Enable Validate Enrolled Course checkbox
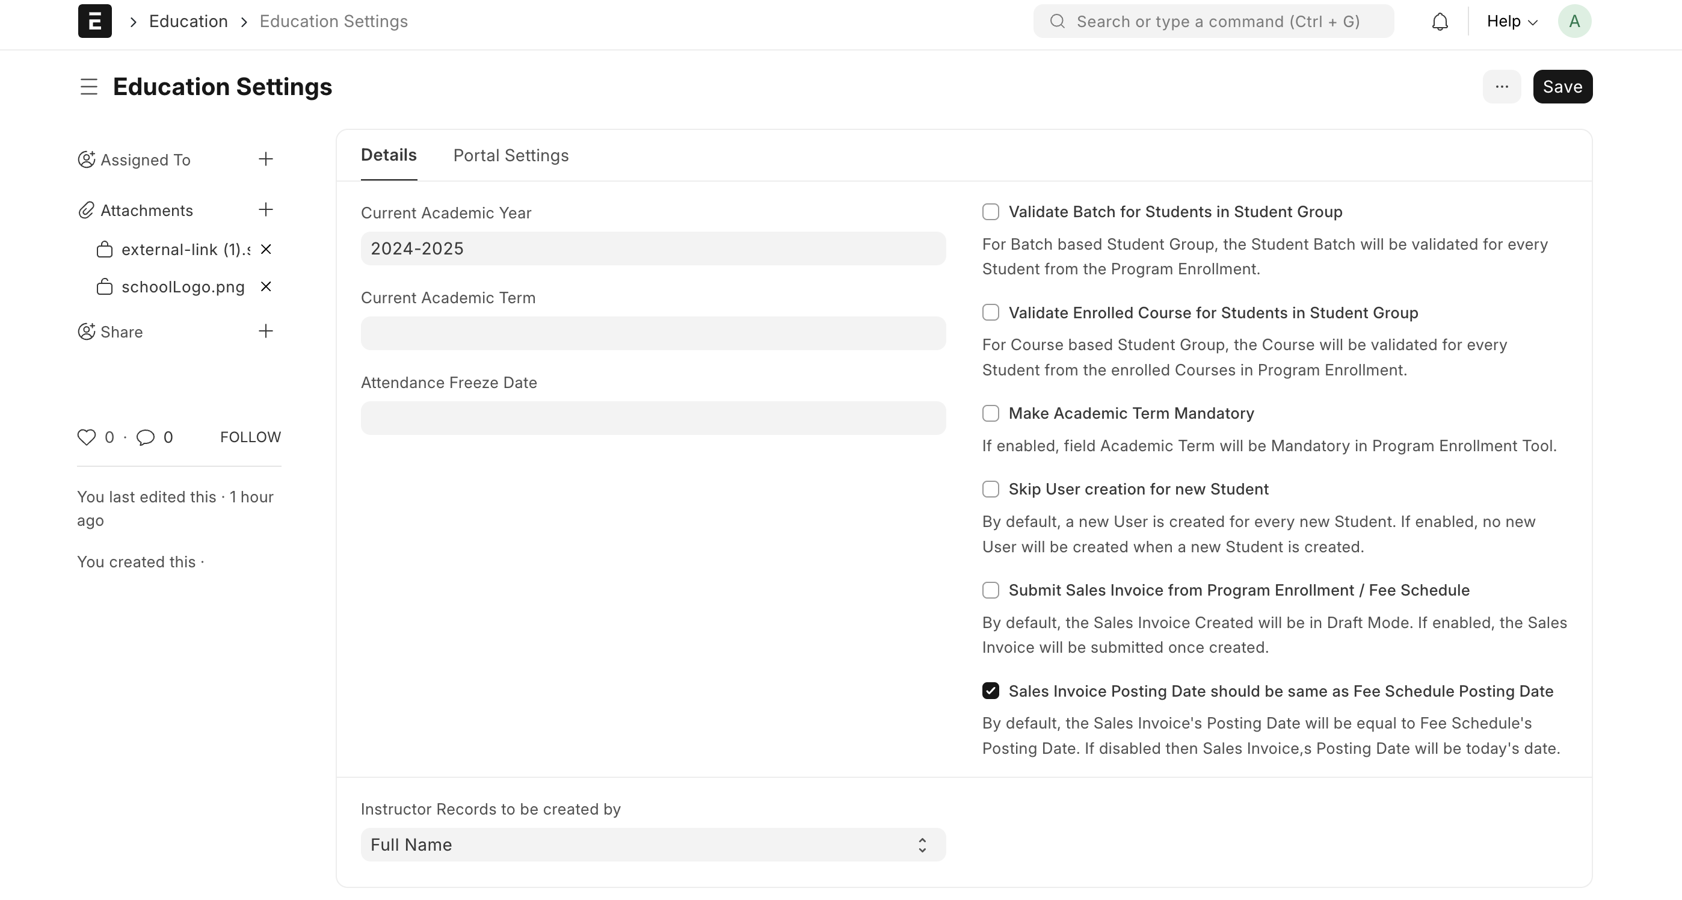Viewport: 1682px width, 900px height. point(991,312)
